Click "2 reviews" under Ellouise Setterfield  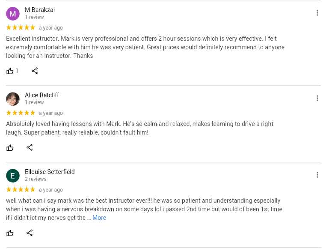click(x=36, y=179)
